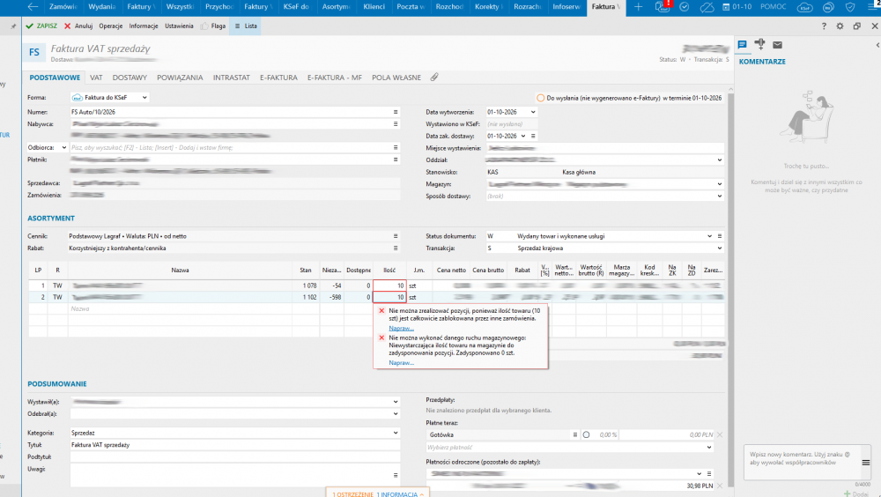The height and width of the screenshot is (497, 881).
Task: Expand the Data zak. dostawy date dropdown
Action: 523,136
